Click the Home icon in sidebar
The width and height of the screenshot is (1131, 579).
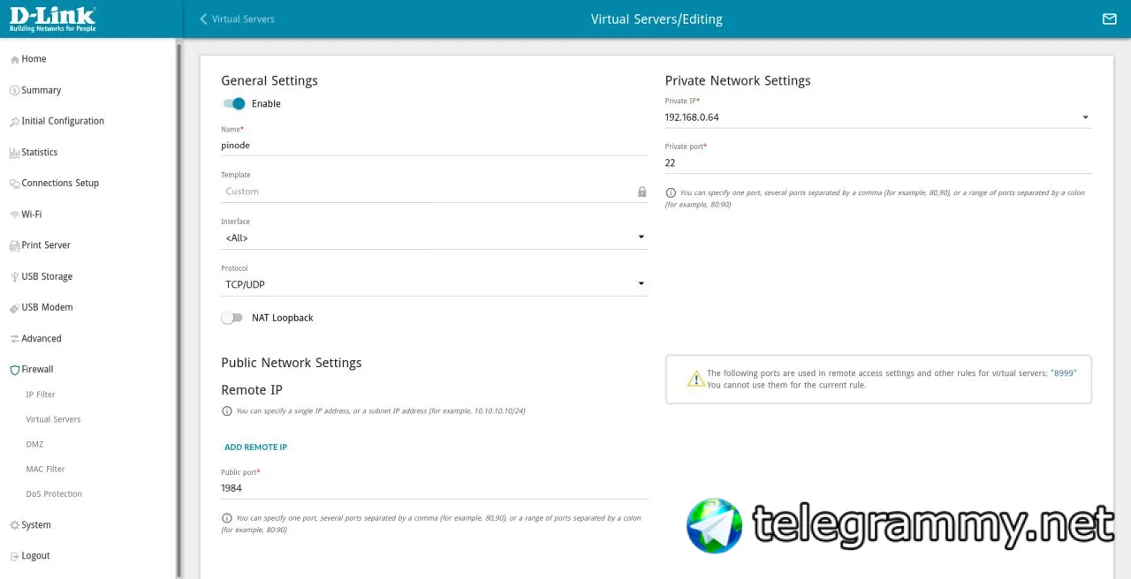(x=14, y=59)
